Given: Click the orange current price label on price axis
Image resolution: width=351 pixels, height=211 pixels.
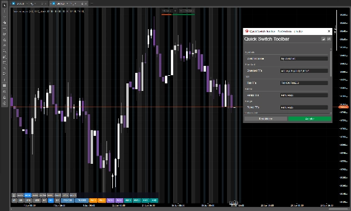Looking at the screenshot, I should pyautogui.click(x=343, y=107).
